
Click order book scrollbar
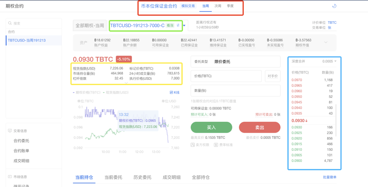[336, 120]
